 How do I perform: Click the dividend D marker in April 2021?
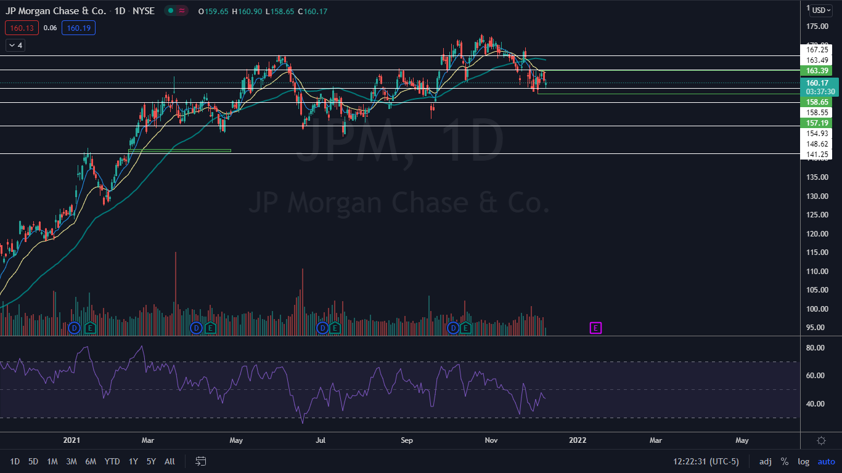(196, 328)
